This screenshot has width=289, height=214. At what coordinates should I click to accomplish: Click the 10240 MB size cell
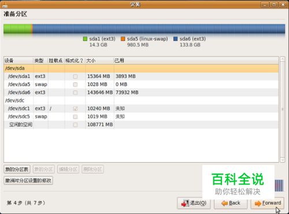99,108
